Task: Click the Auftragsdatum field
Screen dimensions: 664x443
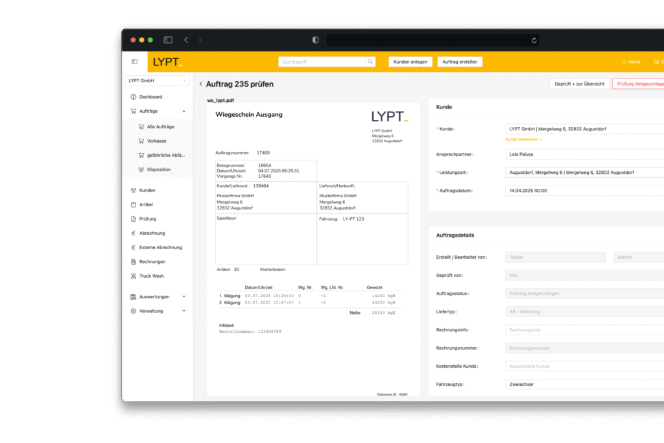Action: click(x=585, y=191)
